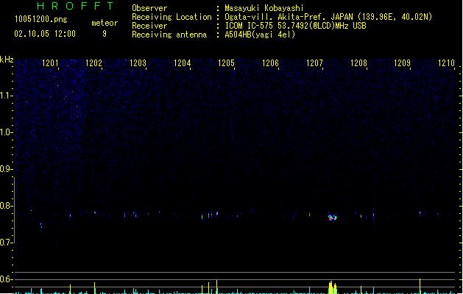
Task: Click the date stamp 02.10.05 12:00
Action: (45, 34)
